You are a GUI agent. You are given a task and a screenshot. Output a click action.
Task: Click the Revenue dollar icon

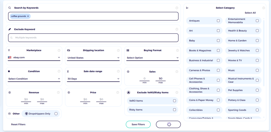point(10,92)
